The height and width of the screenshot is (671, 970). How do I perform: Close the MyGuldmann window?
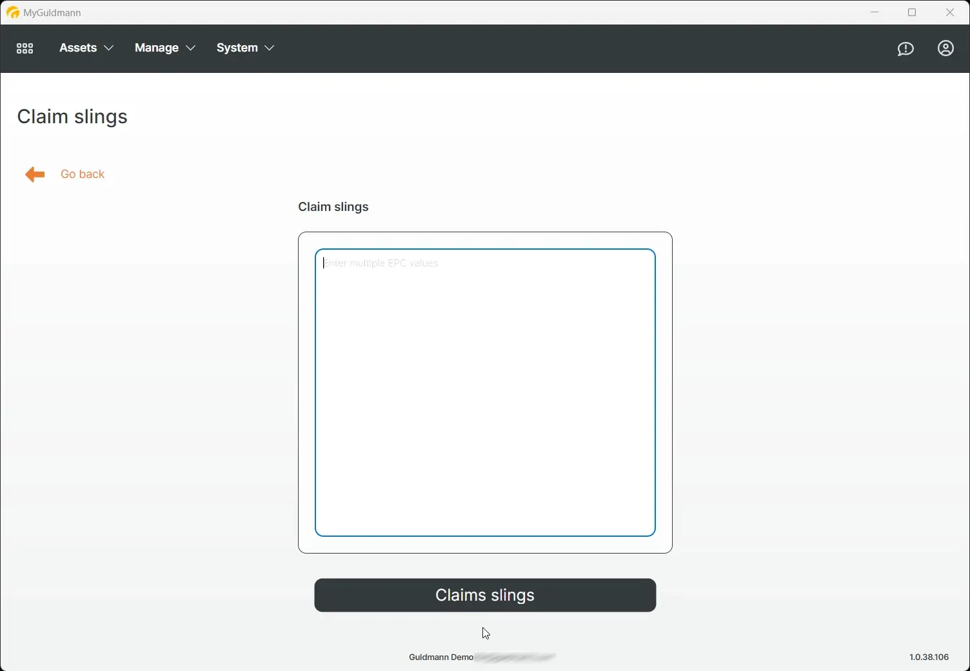tap(949, 12)
